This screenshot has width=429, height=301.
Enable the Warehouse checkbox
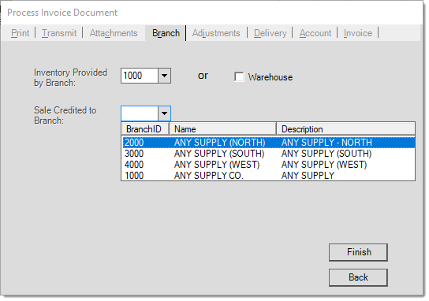click(x=239, y=76)
